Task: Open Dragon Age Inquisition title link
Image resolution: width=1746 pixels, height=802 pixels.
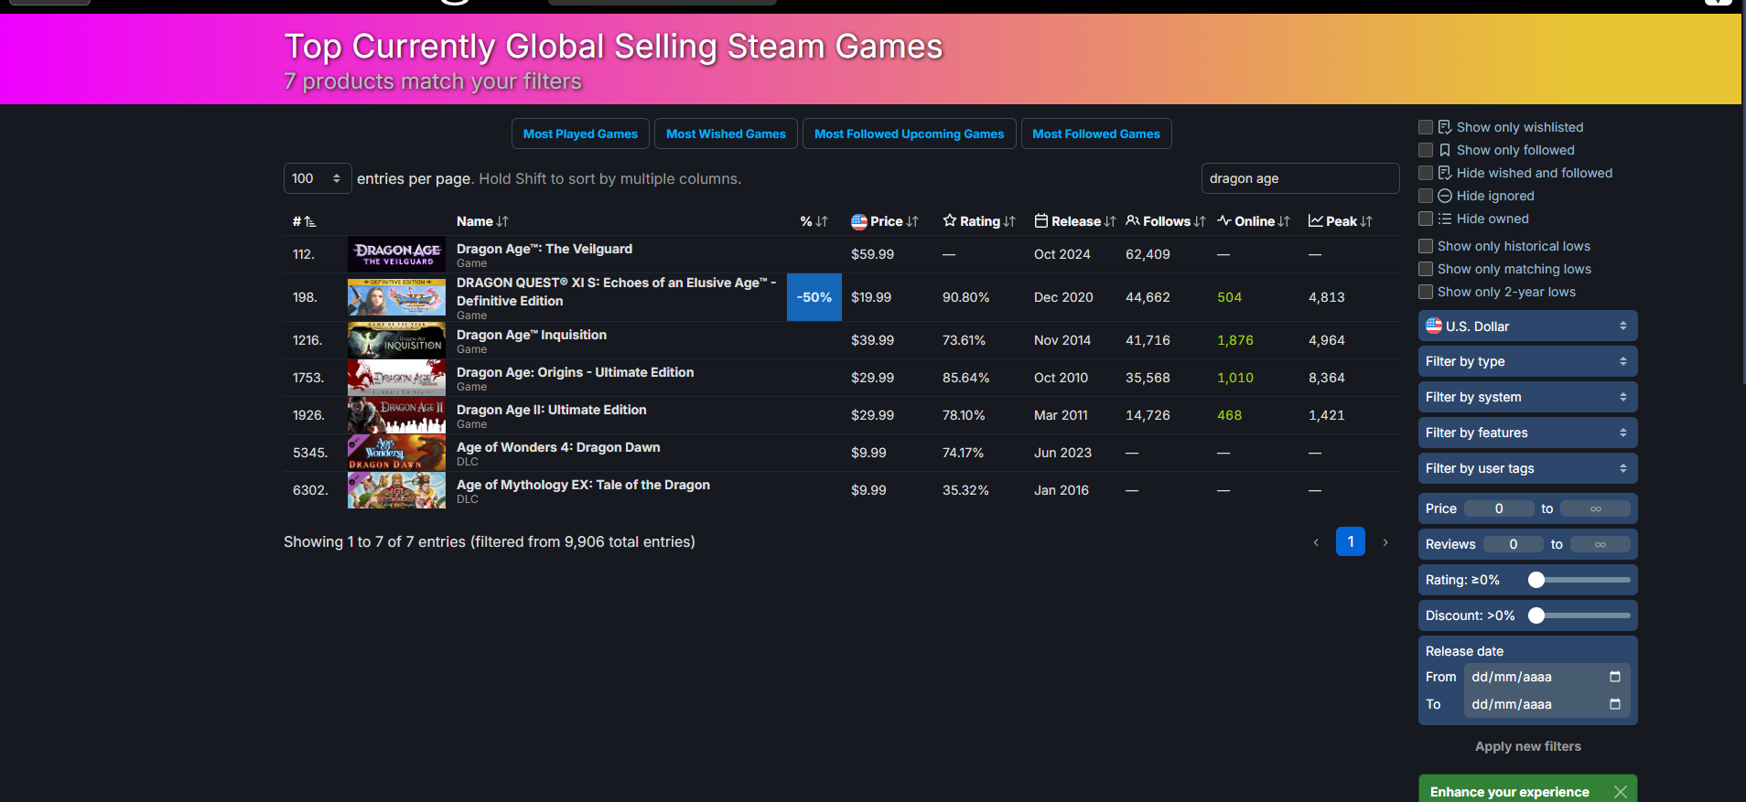Action: pos(532,335)
